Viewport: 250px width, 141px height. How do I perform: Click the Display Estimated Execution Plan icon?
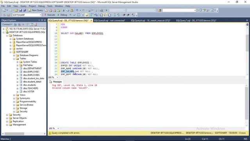point(79,15)
